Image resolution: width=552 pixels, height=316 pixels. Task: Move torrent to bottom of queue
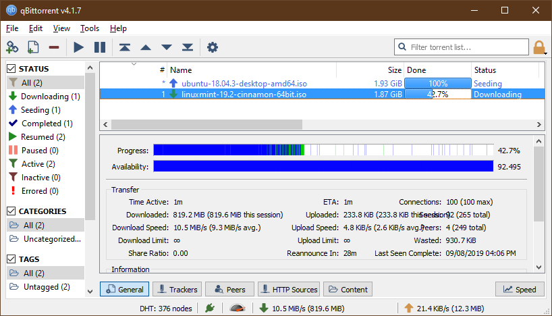tap(188, 47)
